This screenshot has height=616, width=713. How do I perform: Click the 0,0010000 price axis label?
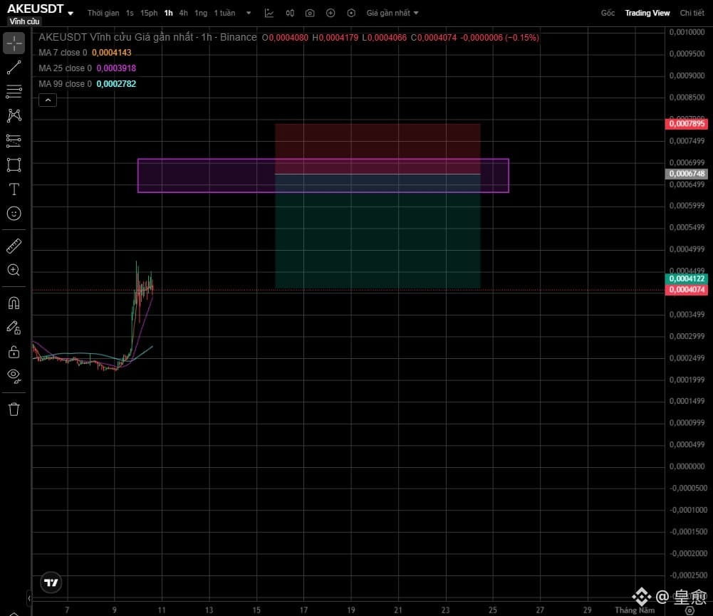(x=687, y=32)
